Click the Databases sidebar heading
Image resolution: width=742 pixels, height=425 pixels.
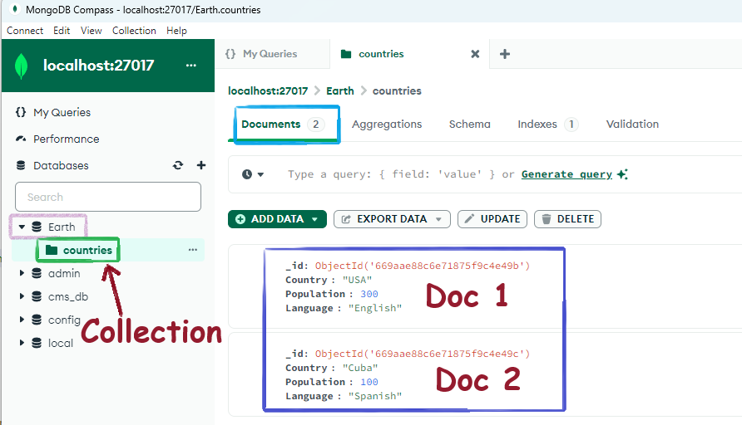(x=61, y=166)
